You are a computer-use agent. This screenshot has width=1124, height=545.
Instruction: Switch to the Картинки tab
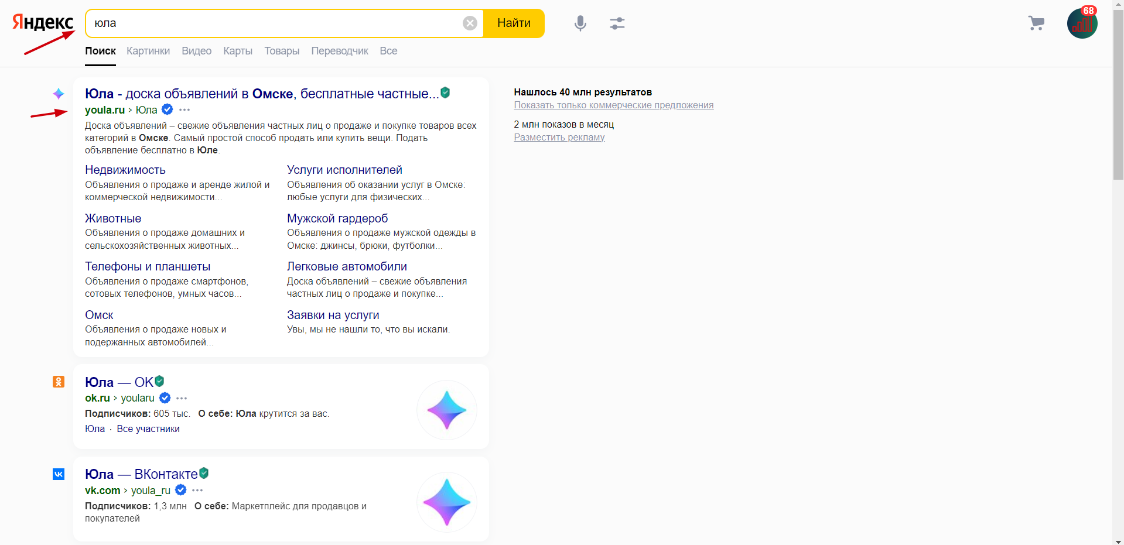click(148, 51)
